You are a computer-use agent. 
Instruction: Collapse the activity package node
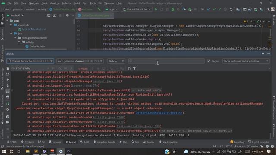click(19, 42)
